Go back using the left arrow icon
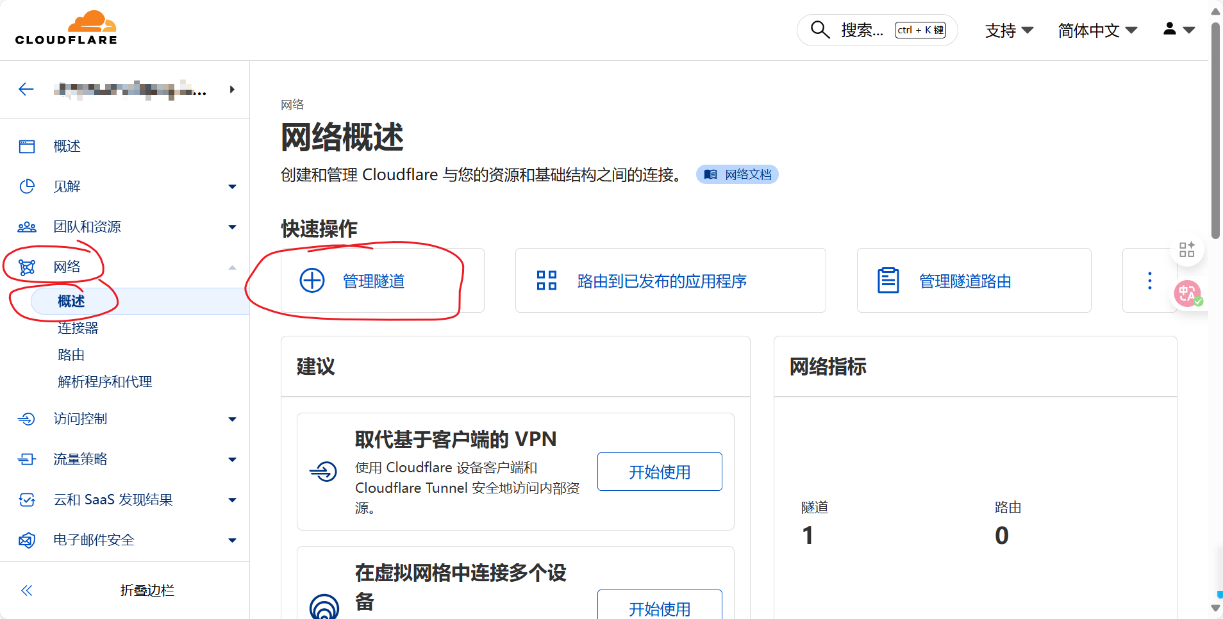This screenshot has height=619, width=1223. click(26, 89)
